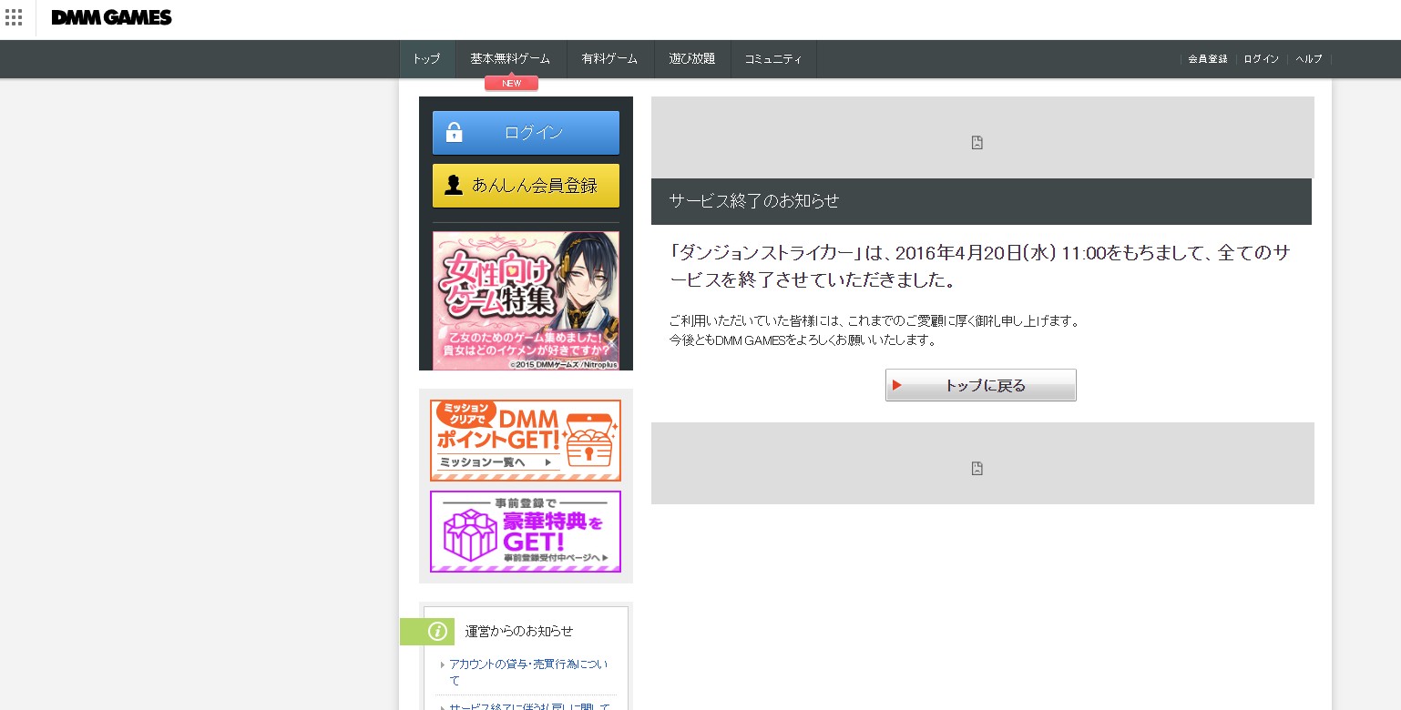1401x710 pixels.
Task: Click the 今後ともDMM GAMES closing message text
Action: click(803, 340)
